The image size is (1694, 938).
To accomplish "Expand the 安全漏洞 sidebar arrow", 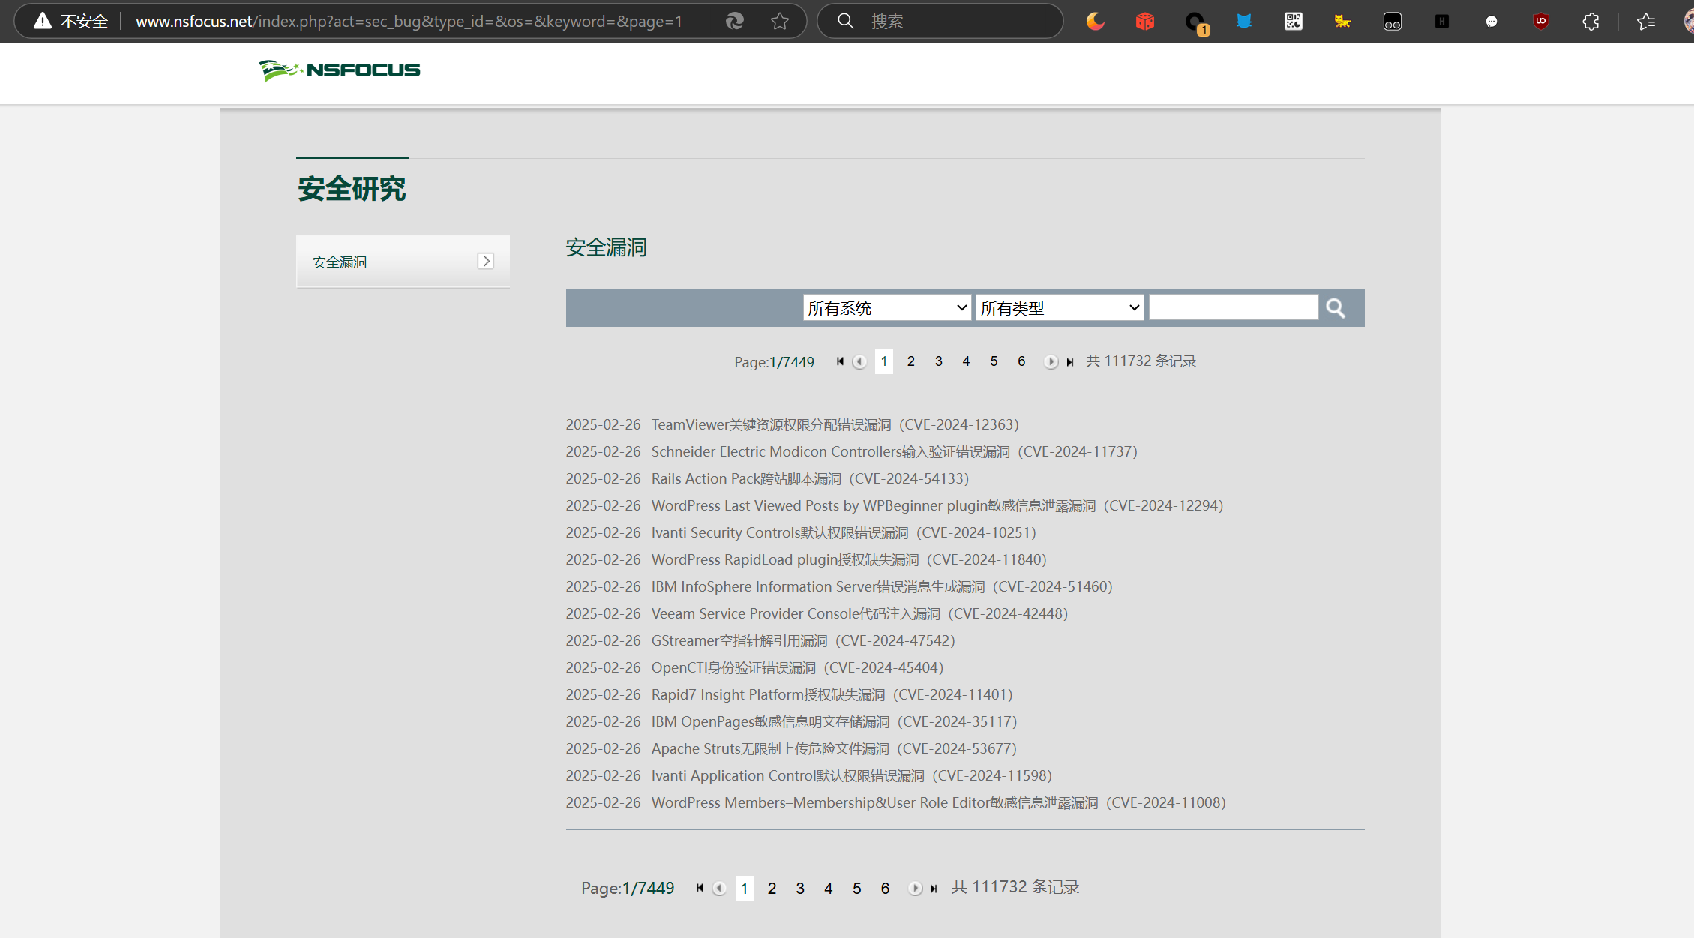I will [486, 261].
